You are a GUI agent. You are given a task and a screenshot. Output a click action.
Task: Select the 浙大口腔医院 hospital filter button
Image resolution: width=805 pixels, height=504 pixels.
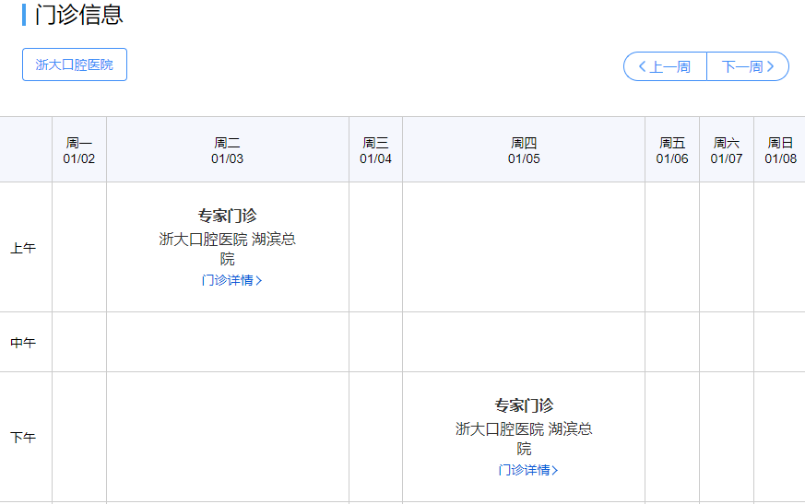(75, 64)
